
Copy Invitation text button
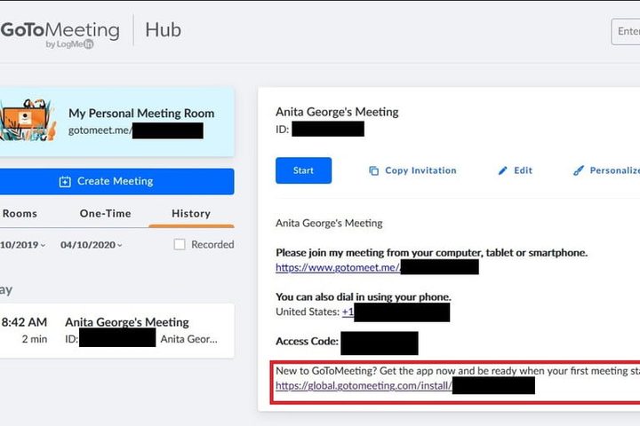pyautogui.click(x=420, y=170)
